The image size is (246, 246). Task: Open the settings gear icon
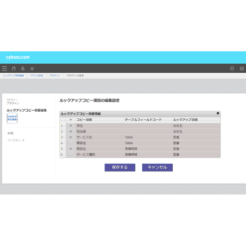[232, 68]
